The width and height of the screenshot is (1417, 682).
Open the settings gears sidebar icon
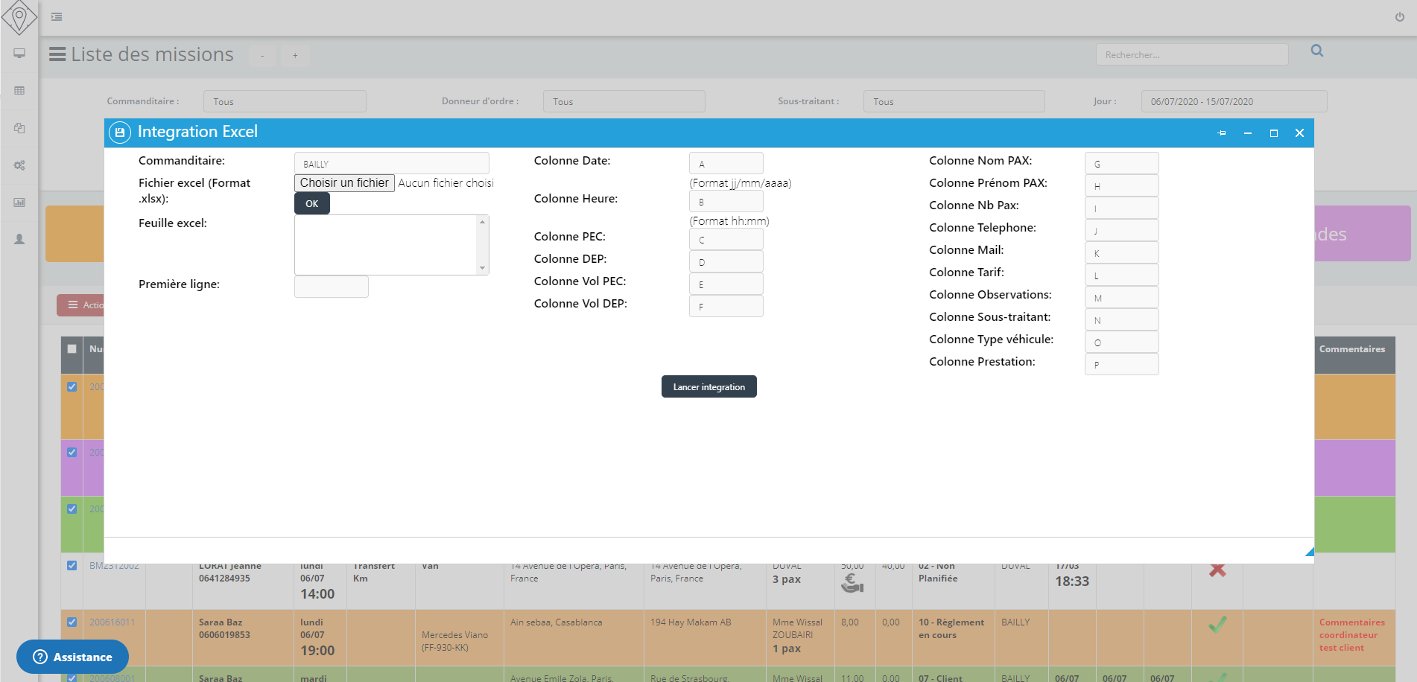tap(19, 165)
